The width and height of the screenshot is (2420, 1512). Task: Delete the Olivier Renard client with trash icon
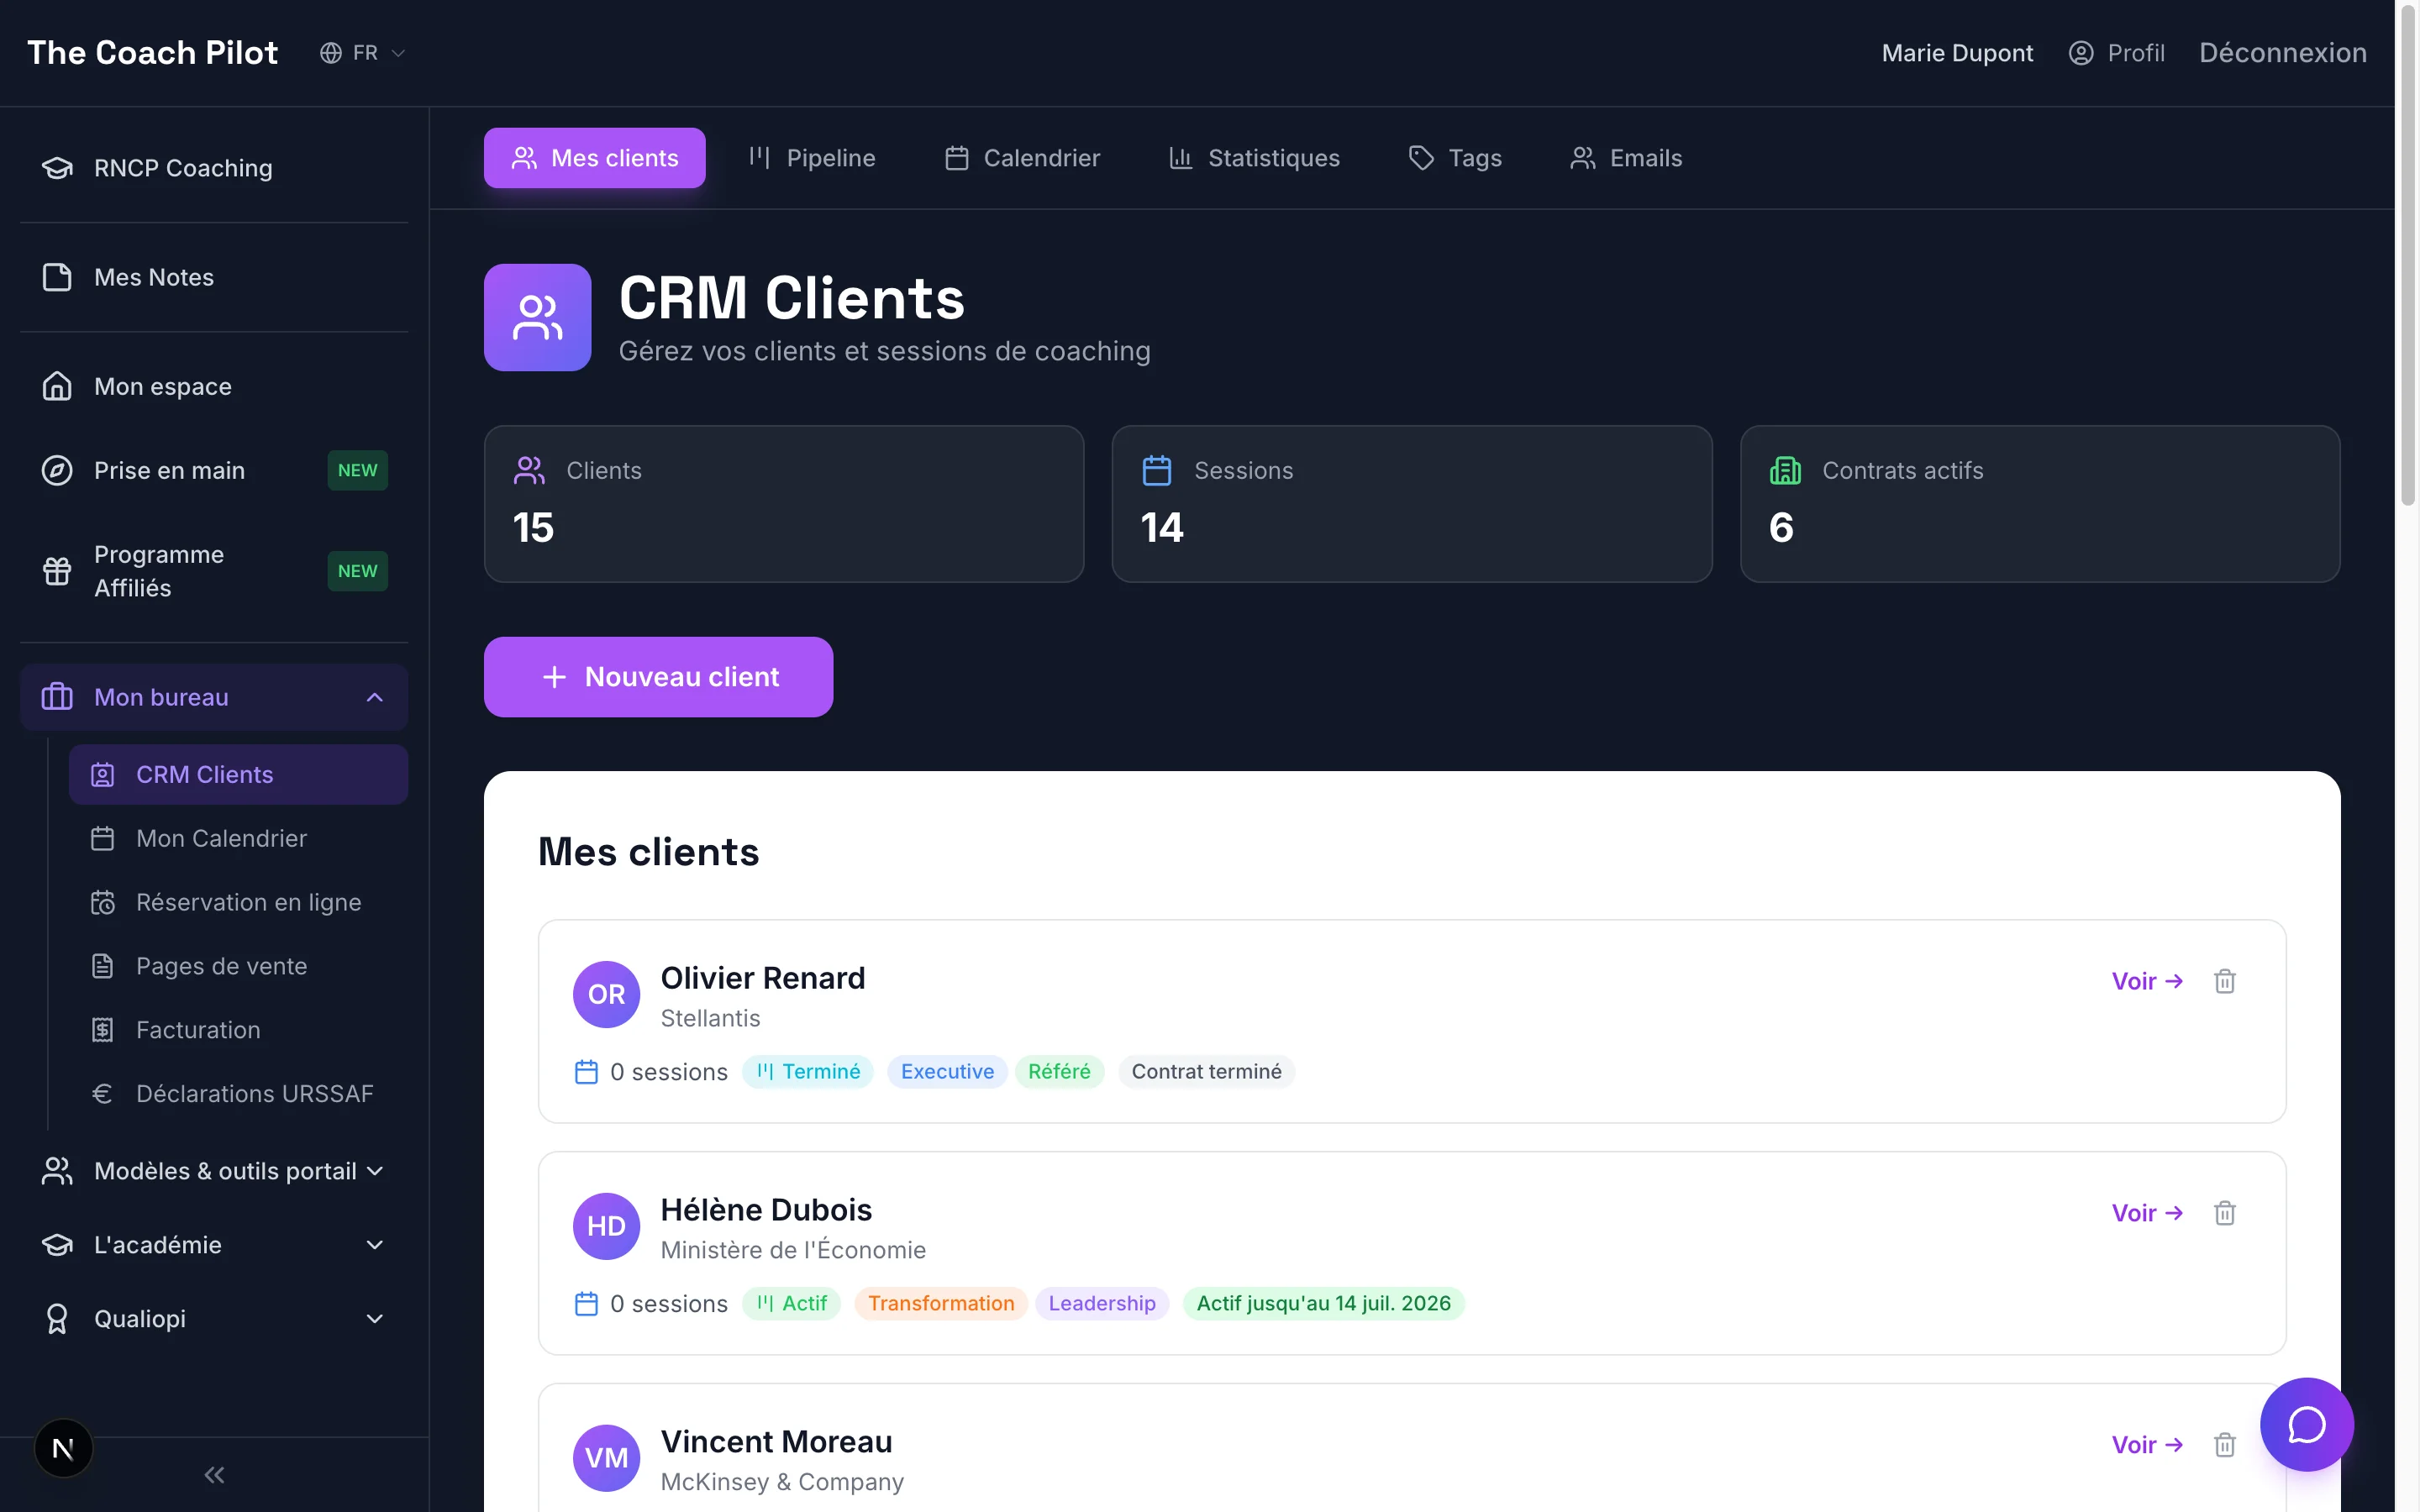pos(2224,981)
